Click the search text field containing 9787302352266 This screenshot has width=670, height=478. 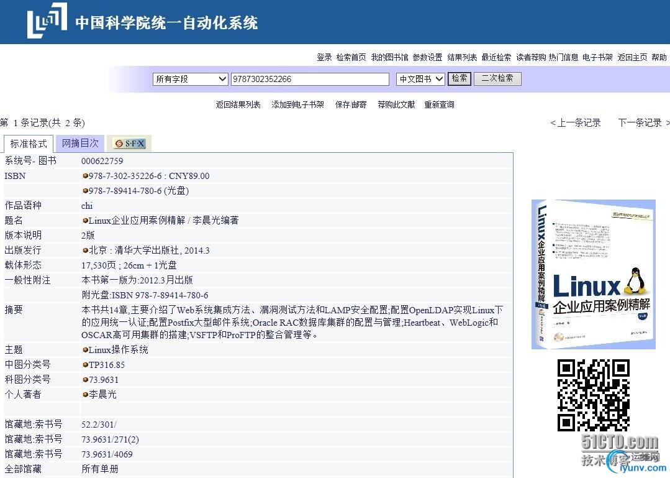[310, 79]
